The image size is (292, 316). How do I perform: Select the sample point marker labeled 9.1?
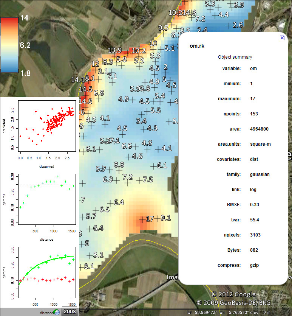pyautogui.click(x=158, y=218)
